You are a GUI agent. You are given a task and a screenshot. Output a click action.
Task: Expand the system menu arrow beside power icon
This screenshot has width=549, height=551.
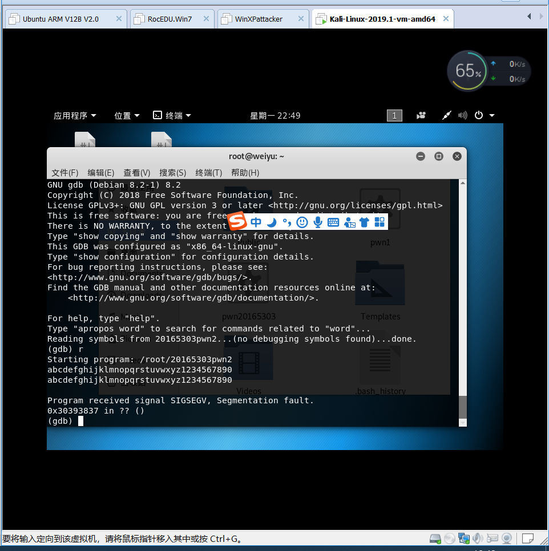click(x=492, y=115)
